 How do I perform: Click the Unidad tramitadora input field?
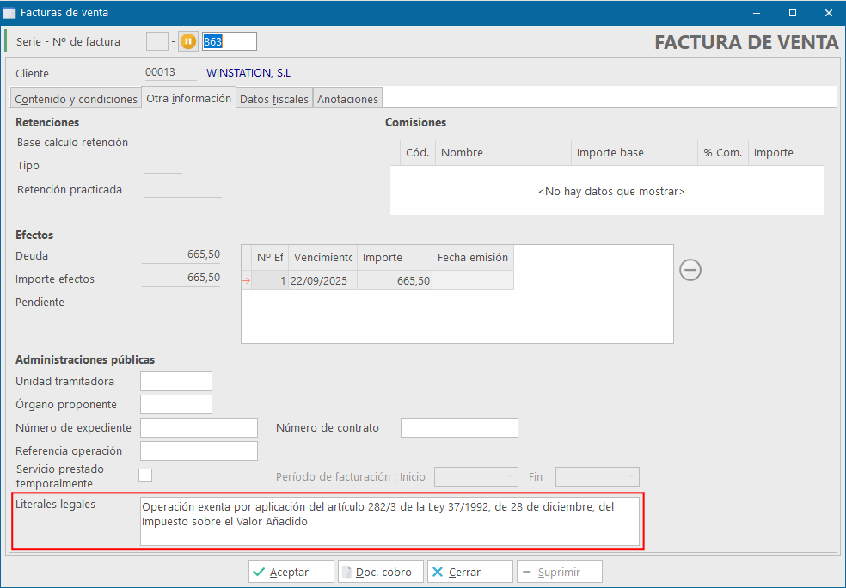[176, 381]
